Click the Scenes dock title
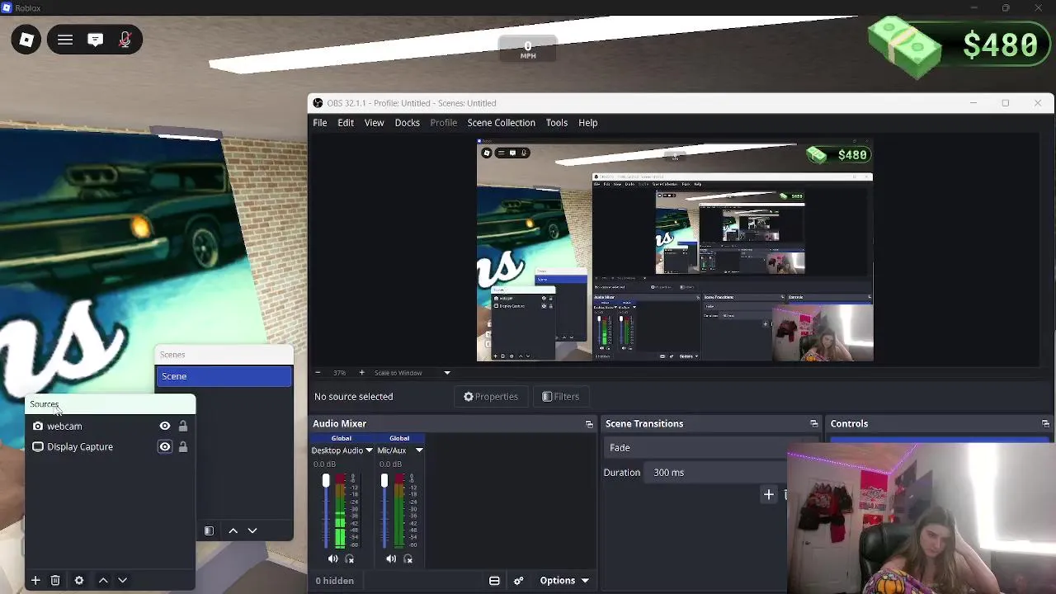 pyautogui.click(x=172, y=355)
